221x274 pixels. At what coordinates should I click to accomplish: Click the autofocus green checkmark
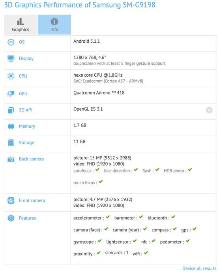pos(97,170)
